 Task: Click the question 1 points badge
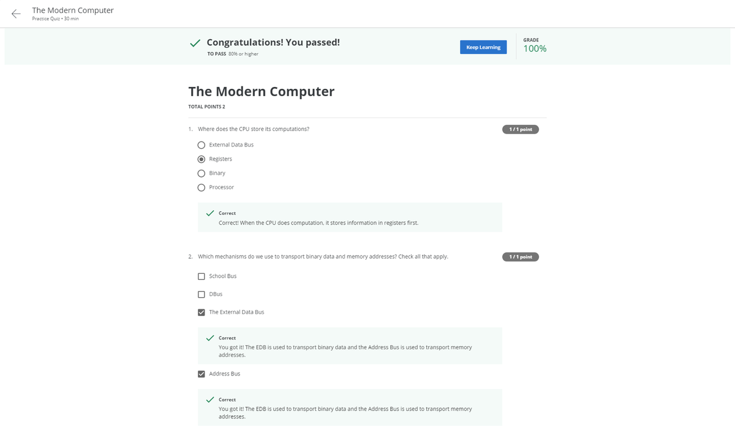(x=520, y=129)
